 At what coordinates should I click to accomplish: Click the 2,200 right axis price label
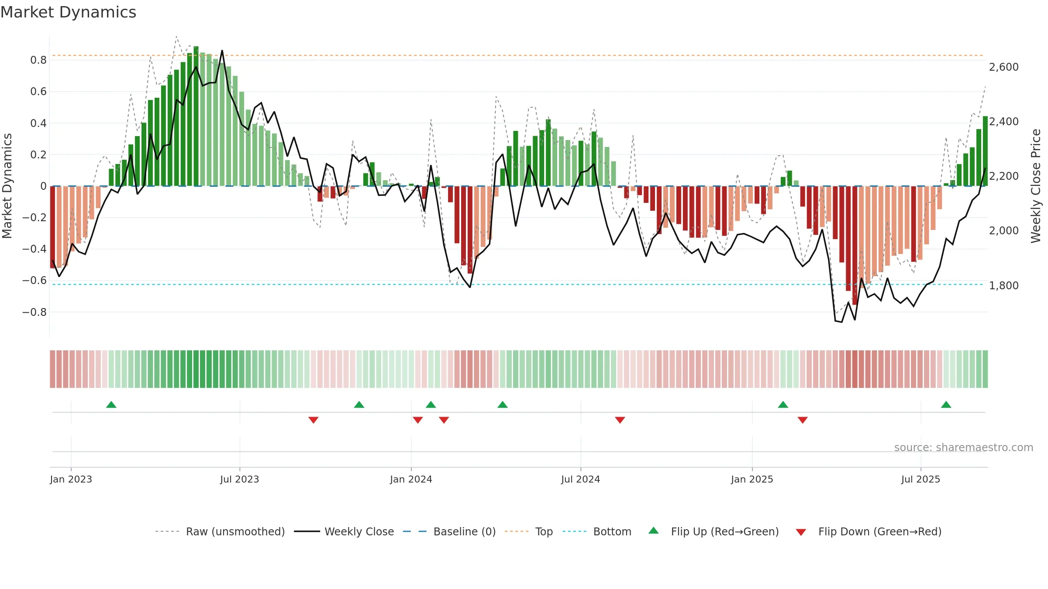1004,176
